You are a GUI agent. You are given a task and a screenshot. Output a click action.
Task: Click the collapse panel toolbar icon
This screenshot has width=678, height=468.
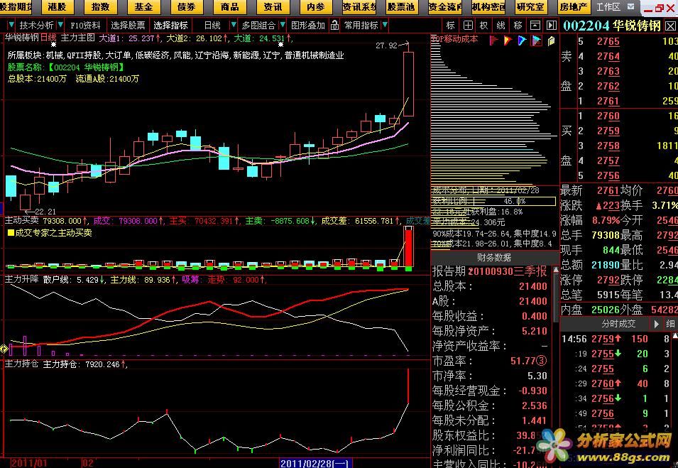[x=535, y=26]
